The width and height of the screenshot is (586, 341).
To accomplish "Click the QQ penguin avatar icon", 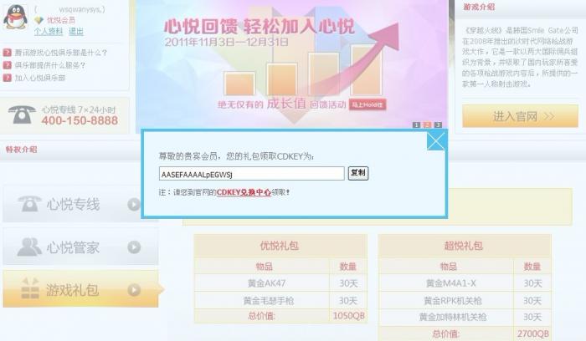I will [15, 17].
